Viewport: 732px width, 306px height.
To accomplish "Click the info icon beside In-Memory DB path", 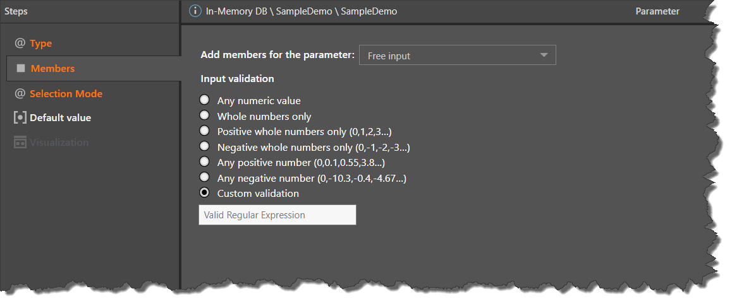I will coord(195,11).
